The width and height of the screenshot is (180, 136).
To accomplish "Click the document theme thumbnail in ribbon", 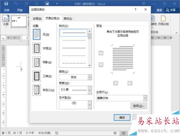I will click(19, 22).
